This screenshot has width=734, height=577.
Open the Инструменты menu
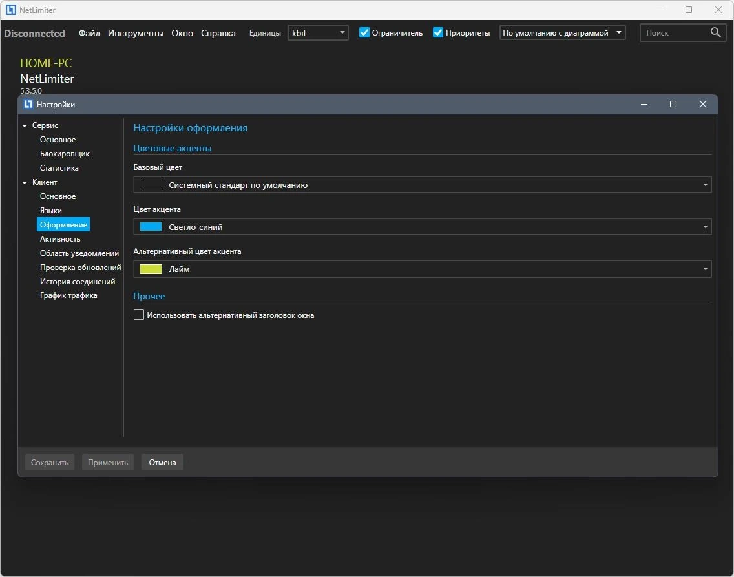pos(136,33)
